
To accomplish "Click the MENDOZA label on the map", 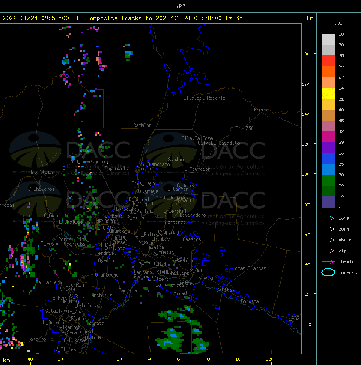I will coord(105,222).
